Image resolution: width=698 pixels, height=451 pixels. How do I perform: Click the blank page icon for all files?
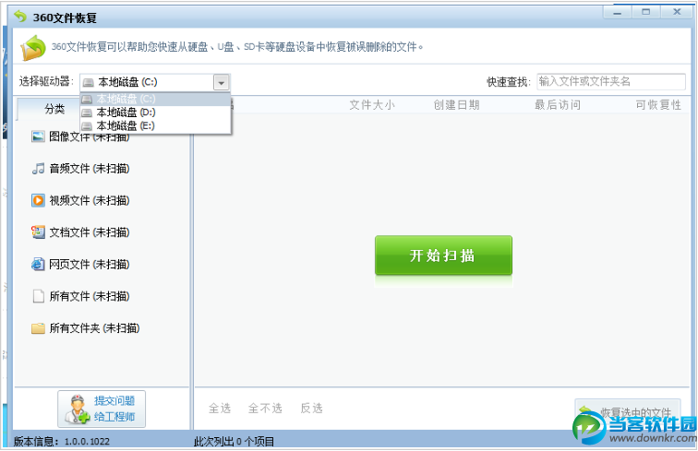pyautogui.click(x=38, y=296)
